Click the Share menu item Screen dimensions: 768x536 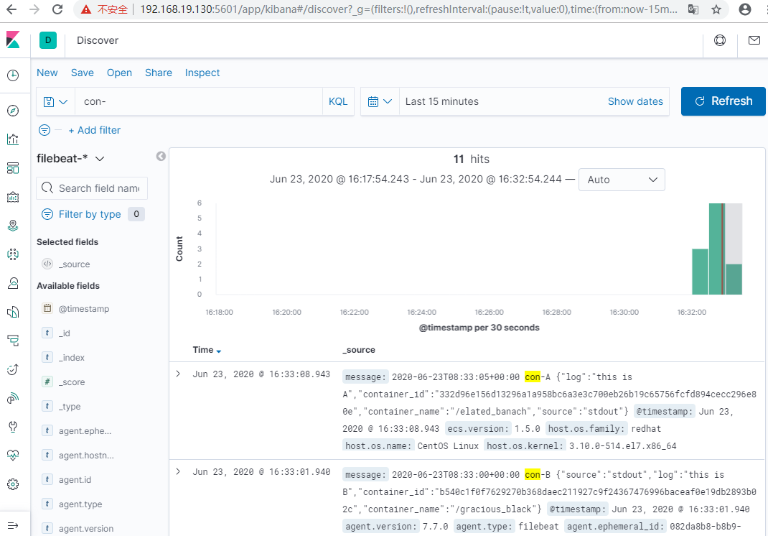pos(158,73)
